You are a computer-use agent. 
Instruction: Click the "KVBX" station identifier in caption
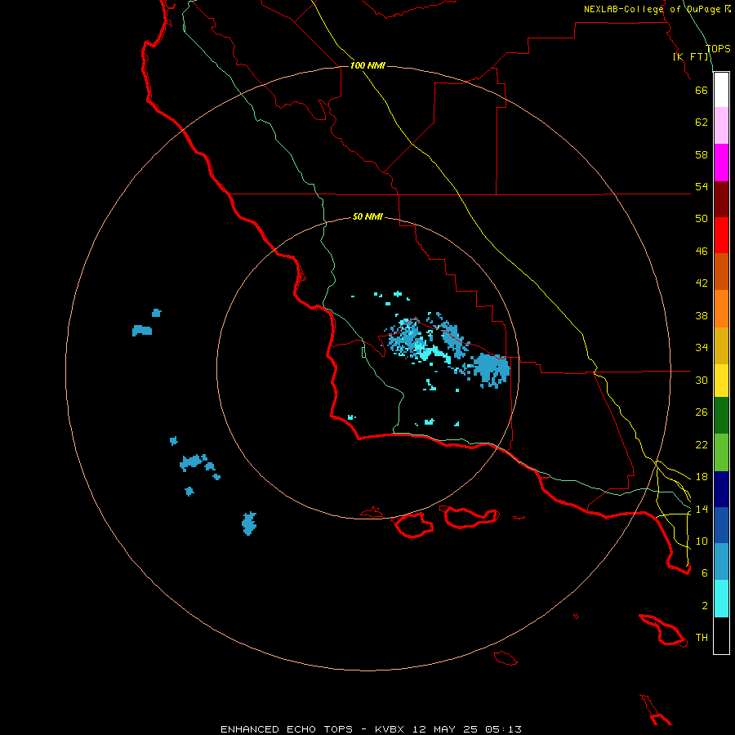tap(389, 729)
